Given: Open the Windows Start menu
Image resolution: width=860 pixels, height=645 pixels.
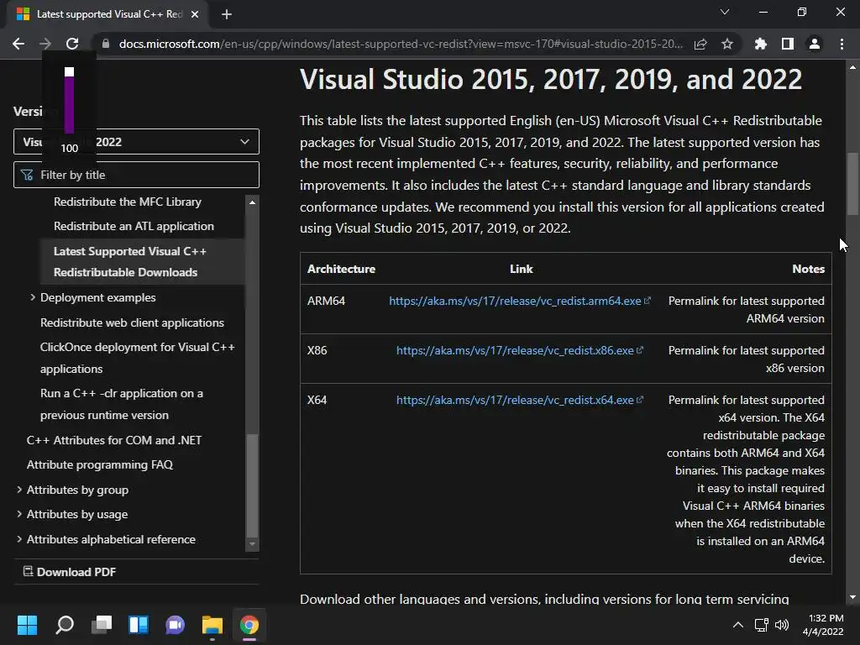Looking at the screenshot, I should pyautogui.click(x=27, y=625).
